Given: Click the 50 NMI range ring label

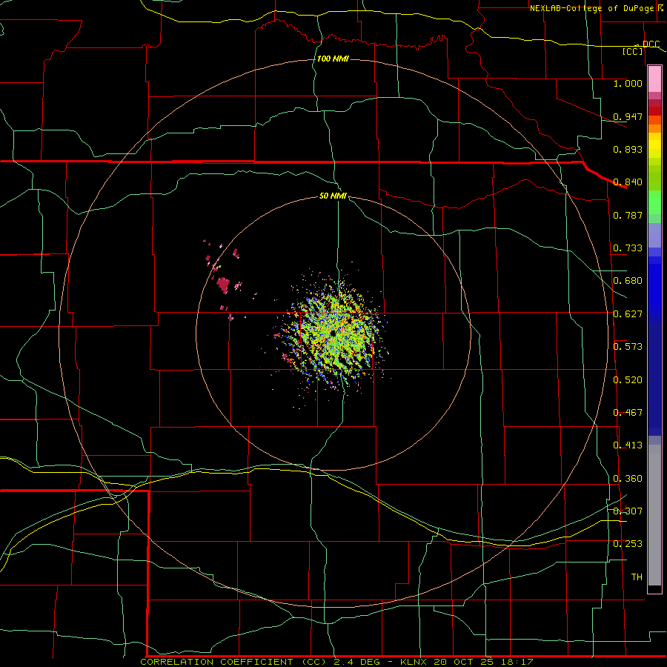Looking at the screenshot, I should 333,196.
